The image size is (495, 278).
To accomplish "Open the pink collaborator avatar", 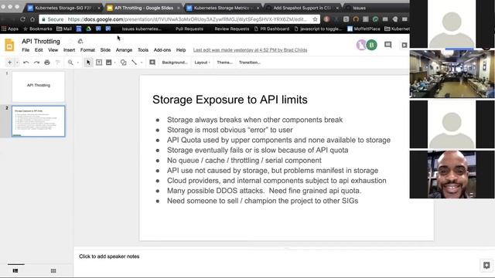I will (x=361, y=45).
